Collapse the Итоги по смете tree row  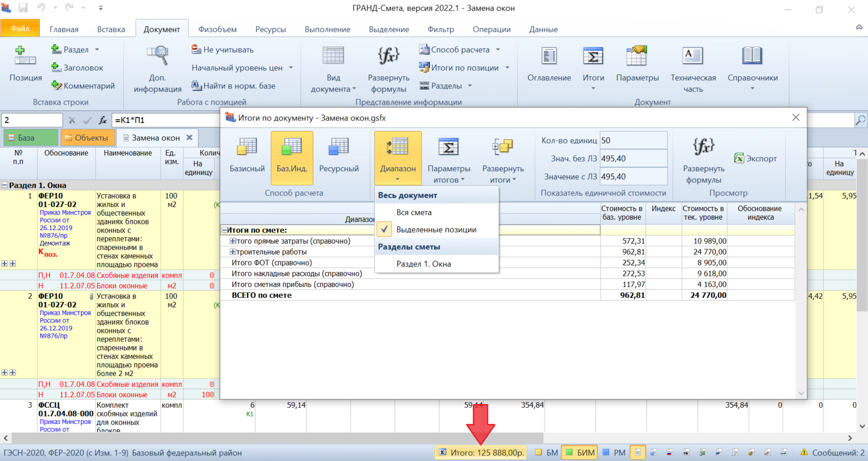click(x=225, y=230)
